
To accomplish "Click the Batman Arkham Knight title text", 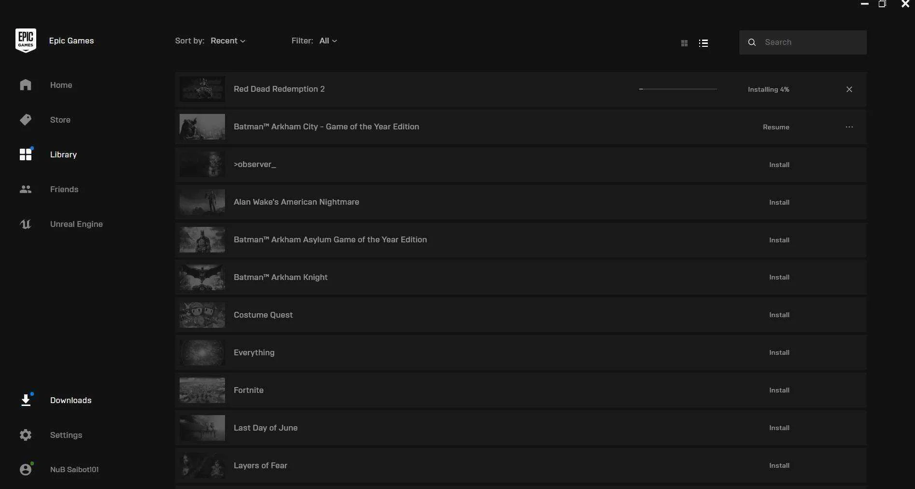I will point(281,277).
